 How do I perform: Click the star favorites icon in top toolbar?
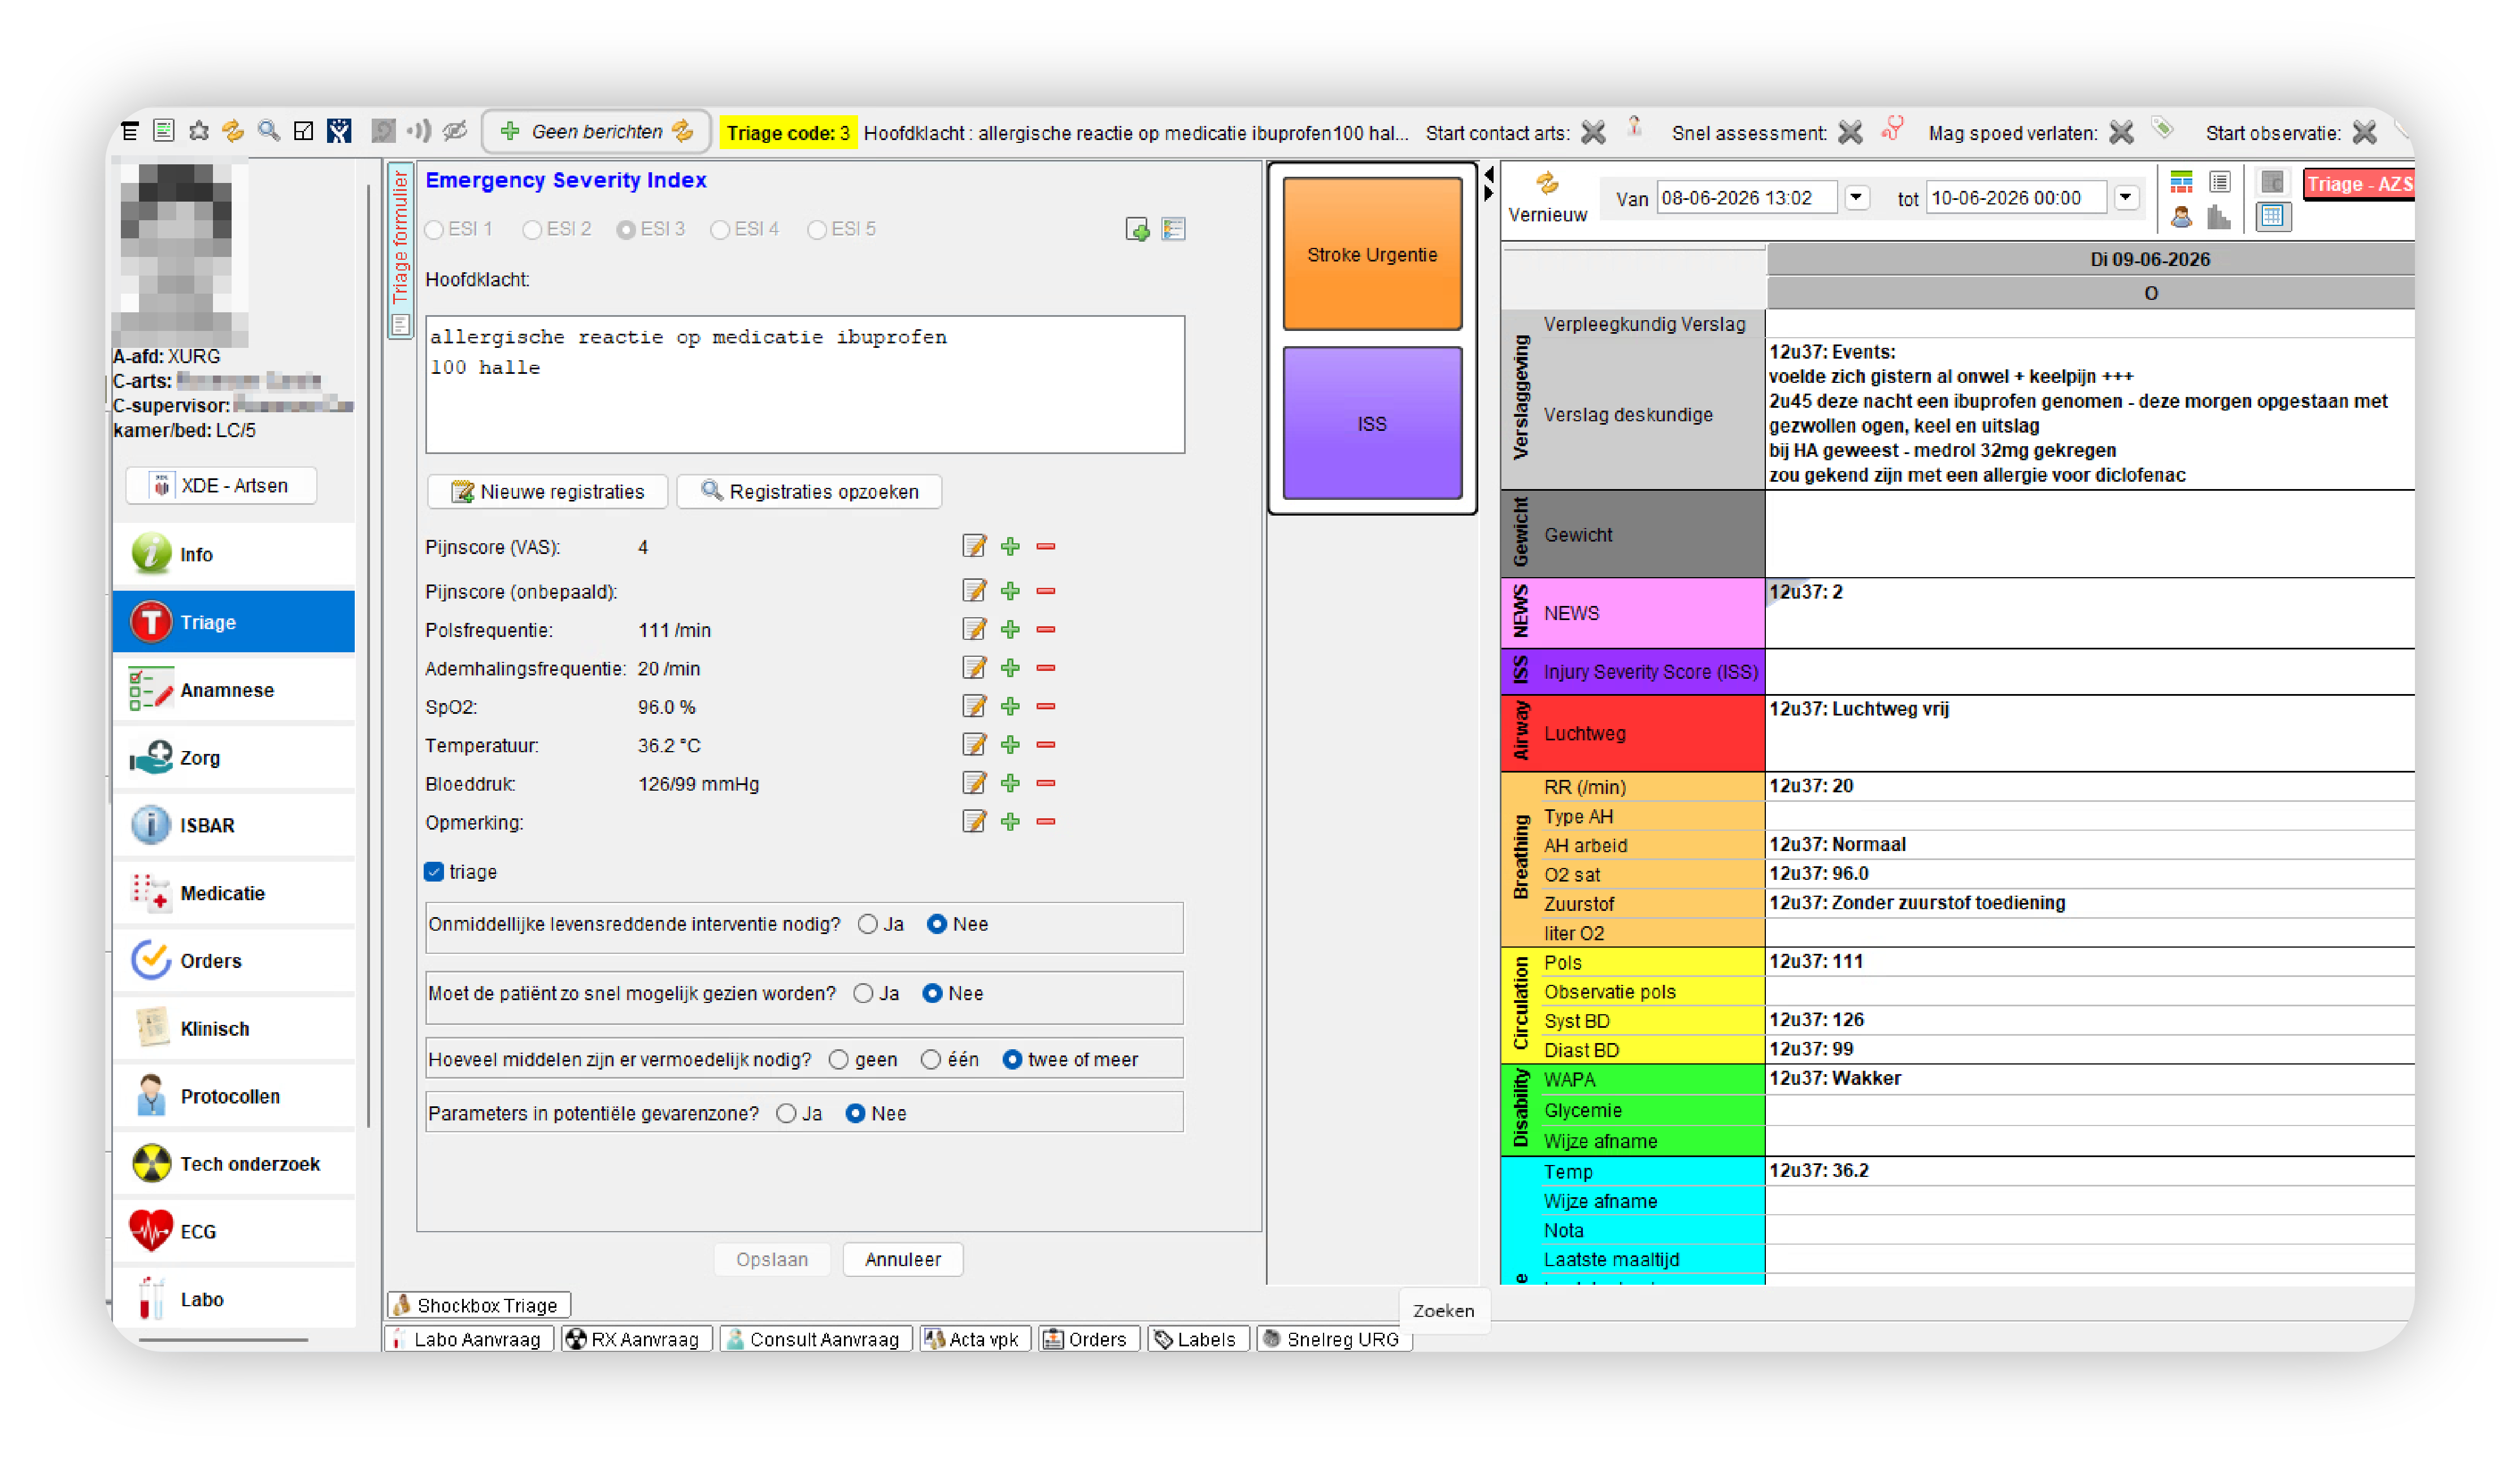click(199, 131)
